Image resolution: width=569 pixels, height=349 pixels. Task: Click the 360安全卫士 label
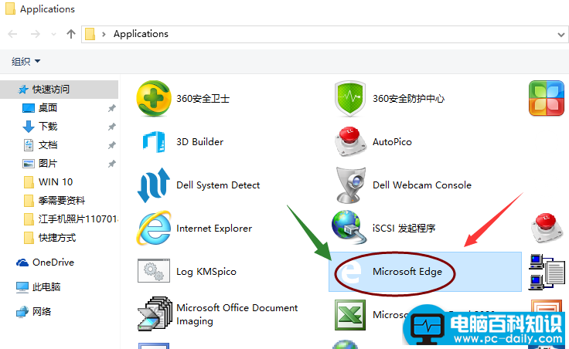point(203,99)
